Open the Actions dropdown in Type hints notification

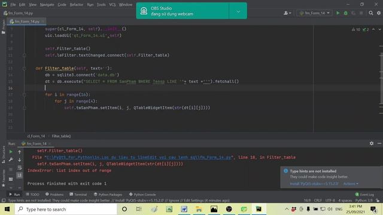point(351,183)
